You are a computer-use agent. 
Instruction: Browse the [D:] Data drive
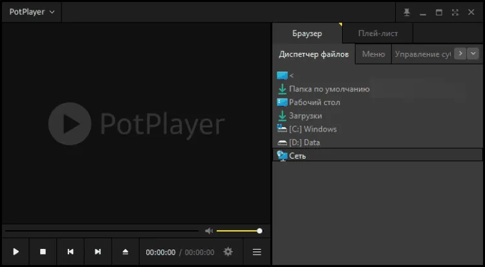(378, 143)
